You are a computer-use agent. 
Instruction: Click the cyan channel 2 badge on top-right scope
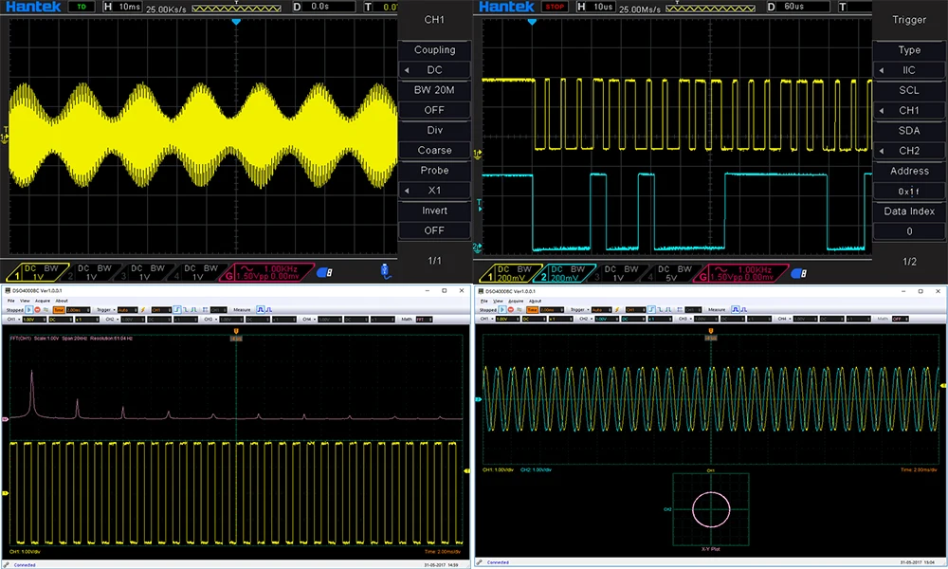(564, 272)
